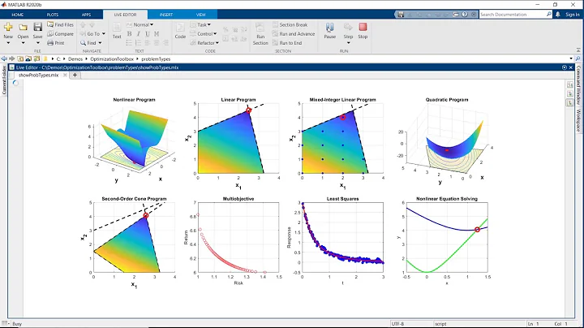Stop the script execution
The height and width of the screenshot is (328, 584).
(x=363, y=31)
